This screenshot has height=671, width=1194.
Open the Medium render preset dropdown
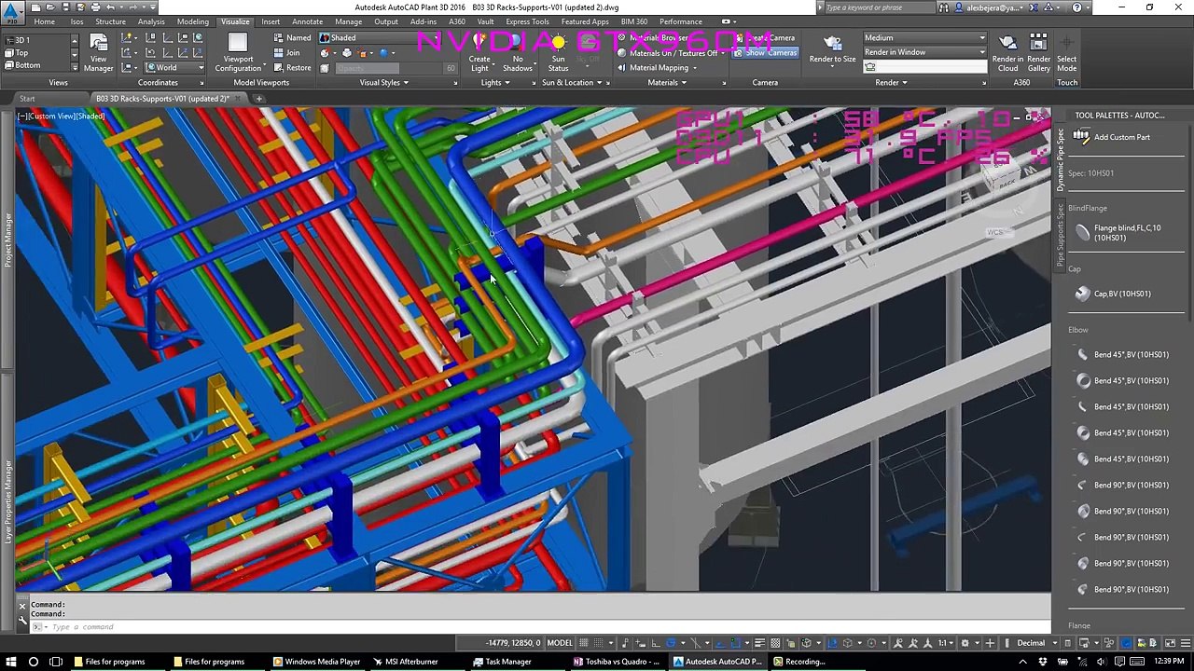coord(923,38)
